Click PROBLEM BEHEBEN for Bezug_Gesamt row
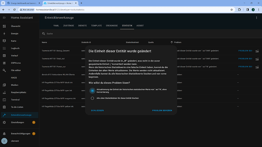The image size is (262, 147). point(245,51)
